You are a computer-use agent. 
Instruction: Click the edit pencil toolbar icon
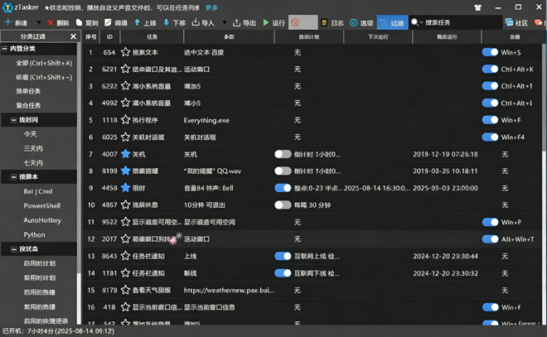pyautogui.click(x=108, y=22)
